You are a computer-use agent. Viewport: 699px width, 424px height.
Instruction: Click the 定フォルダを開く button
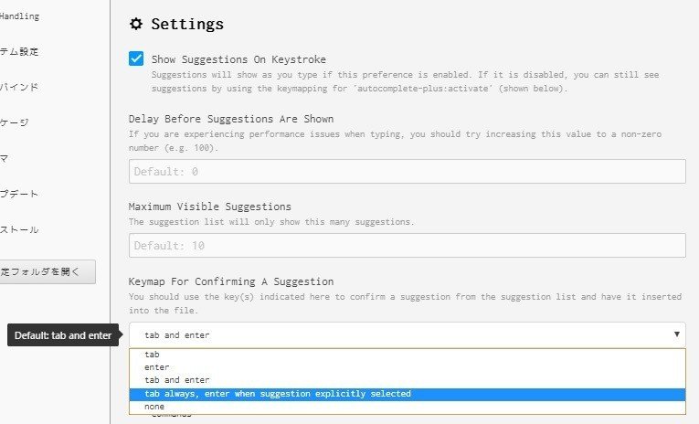pyautogui.click(x=47, y=271)
